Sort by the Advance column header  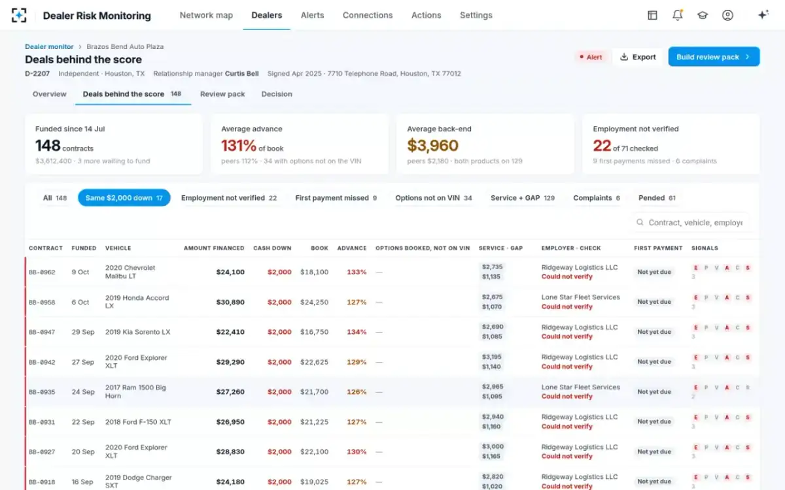click(x=352, y=248)
